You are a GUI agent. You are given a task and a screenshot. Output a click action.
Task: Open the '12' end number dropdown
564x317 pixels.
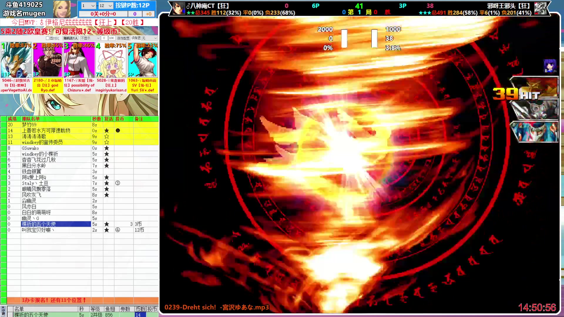point(106,6)
